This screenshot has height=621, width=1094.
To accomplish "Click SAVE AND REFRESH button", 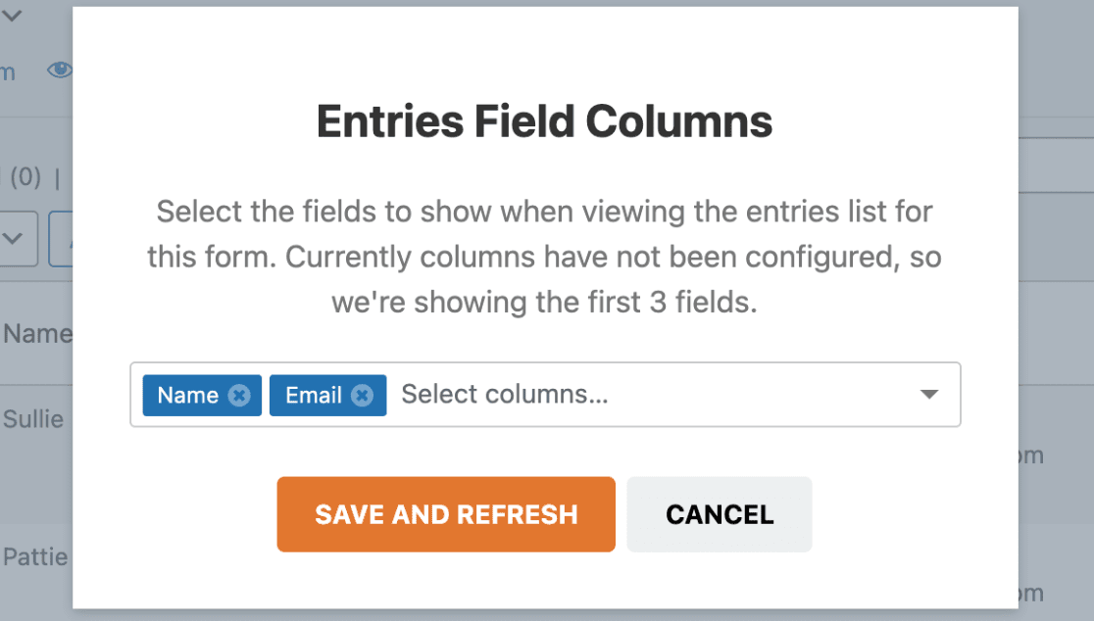I will point(446,514).
